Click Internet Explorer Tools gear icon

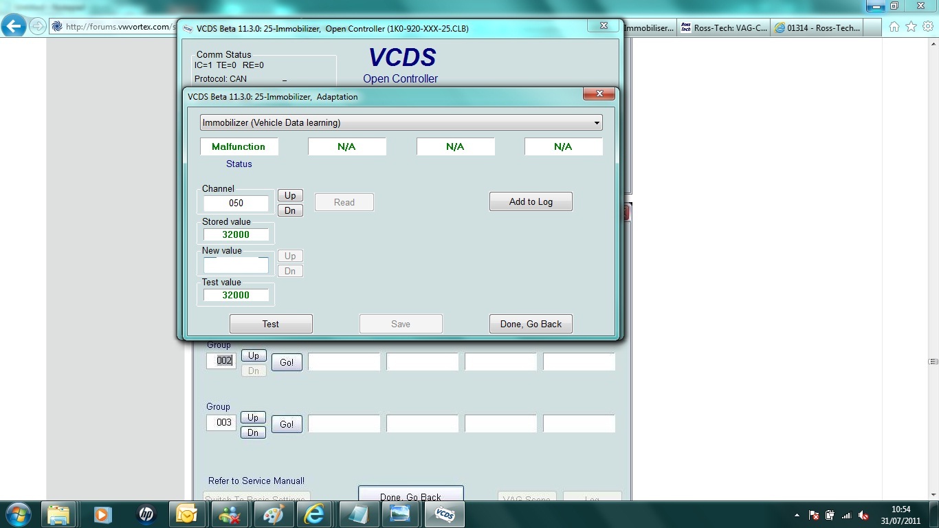928,27
